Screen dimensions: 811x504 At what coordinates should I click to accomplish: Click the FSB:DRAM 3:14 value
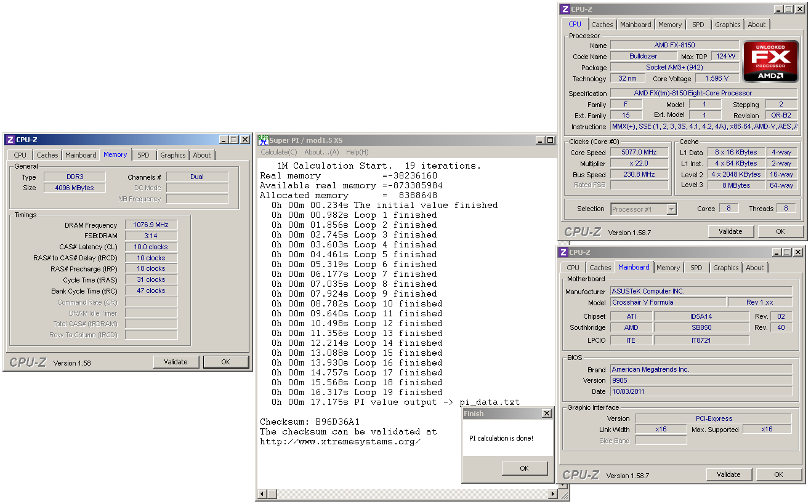pyautogui.click(x=151, y=236)
